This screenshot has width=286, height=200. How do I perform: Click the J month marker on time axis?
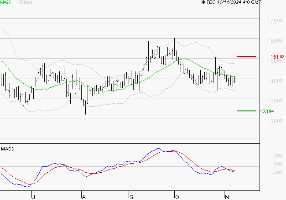[34, 197]
